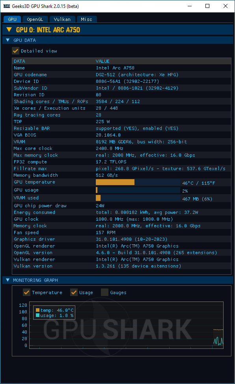Image resolution: width=235 pixels, height=384 pixels.
Task: Click the usage: 1.8 % legend text
Action: [57, 315]
